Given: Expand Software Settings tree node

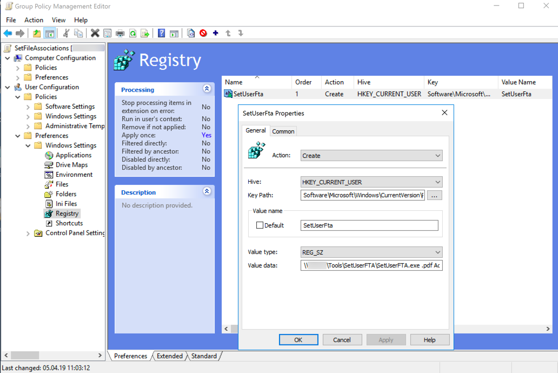Looking at the screenshot, I should point(28,107).
